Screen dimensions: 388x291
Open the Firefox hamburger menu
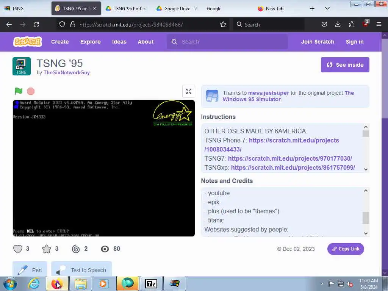click(379, 24)
